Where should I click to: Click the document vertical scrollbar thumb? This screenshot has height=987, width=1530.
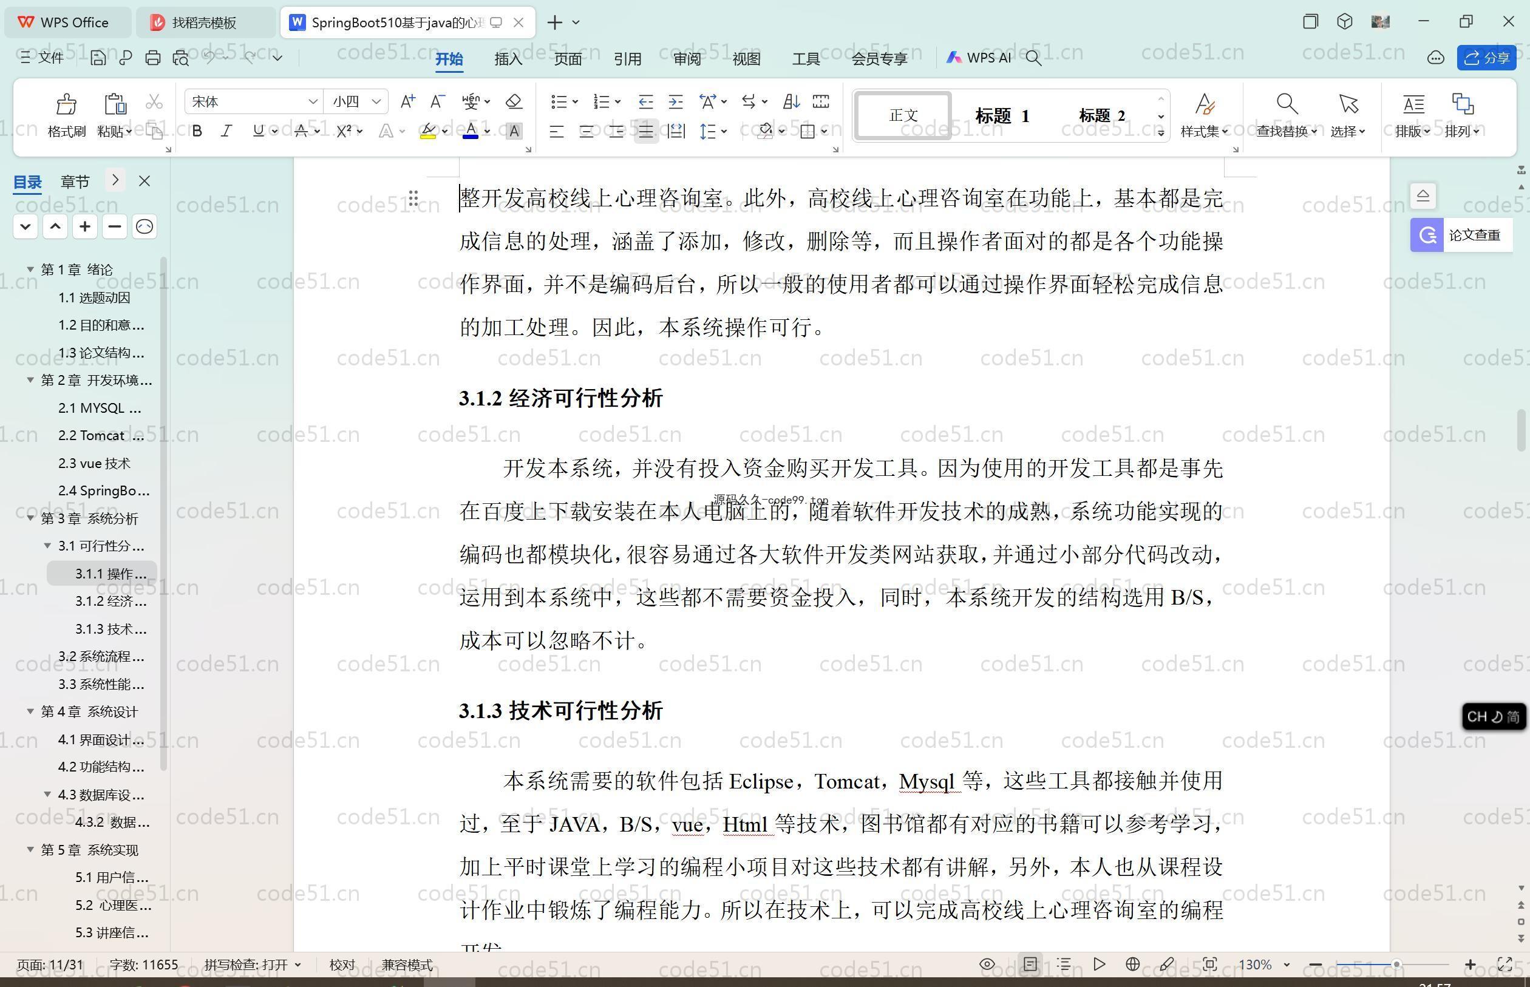point(1521,431)
